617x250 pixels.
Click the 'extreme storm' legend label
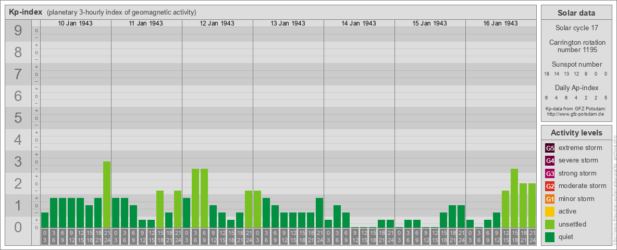(580, 148)
